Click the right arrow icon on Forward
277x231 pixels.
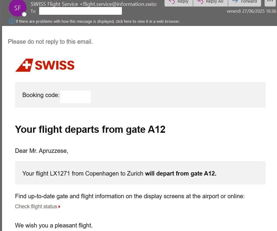tap(235, 1)
